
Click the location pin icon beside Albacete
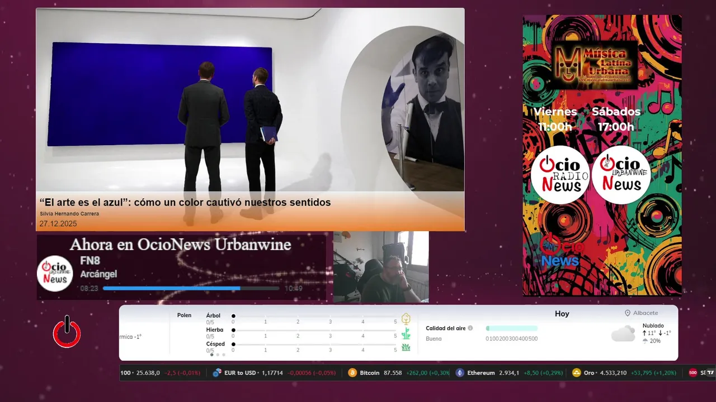pyautogui.click(x=628, y=313)
